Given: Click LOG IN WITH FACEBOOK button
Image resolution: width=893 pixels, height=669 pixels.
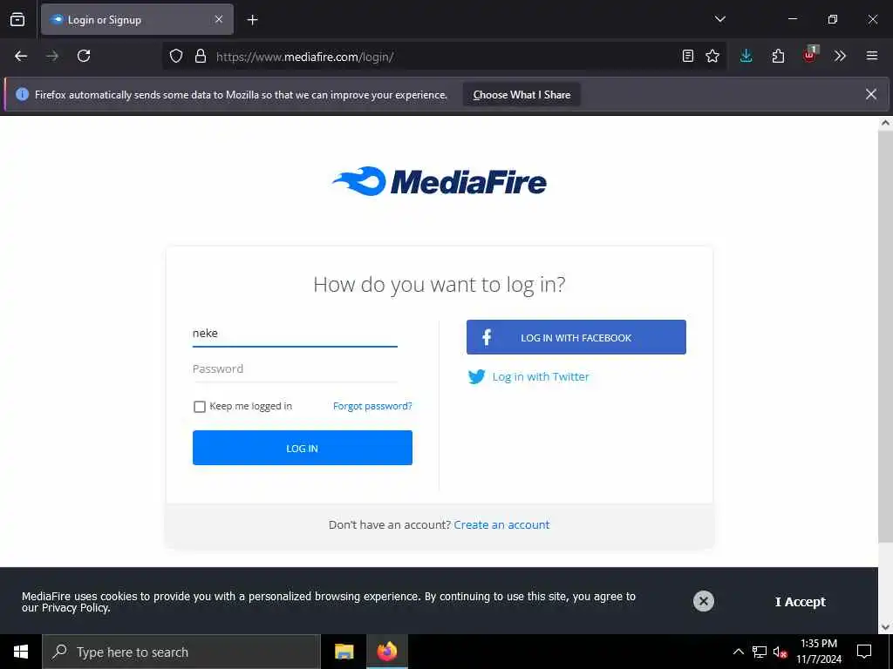Looking at the screenshot, I should pos(576,337).
